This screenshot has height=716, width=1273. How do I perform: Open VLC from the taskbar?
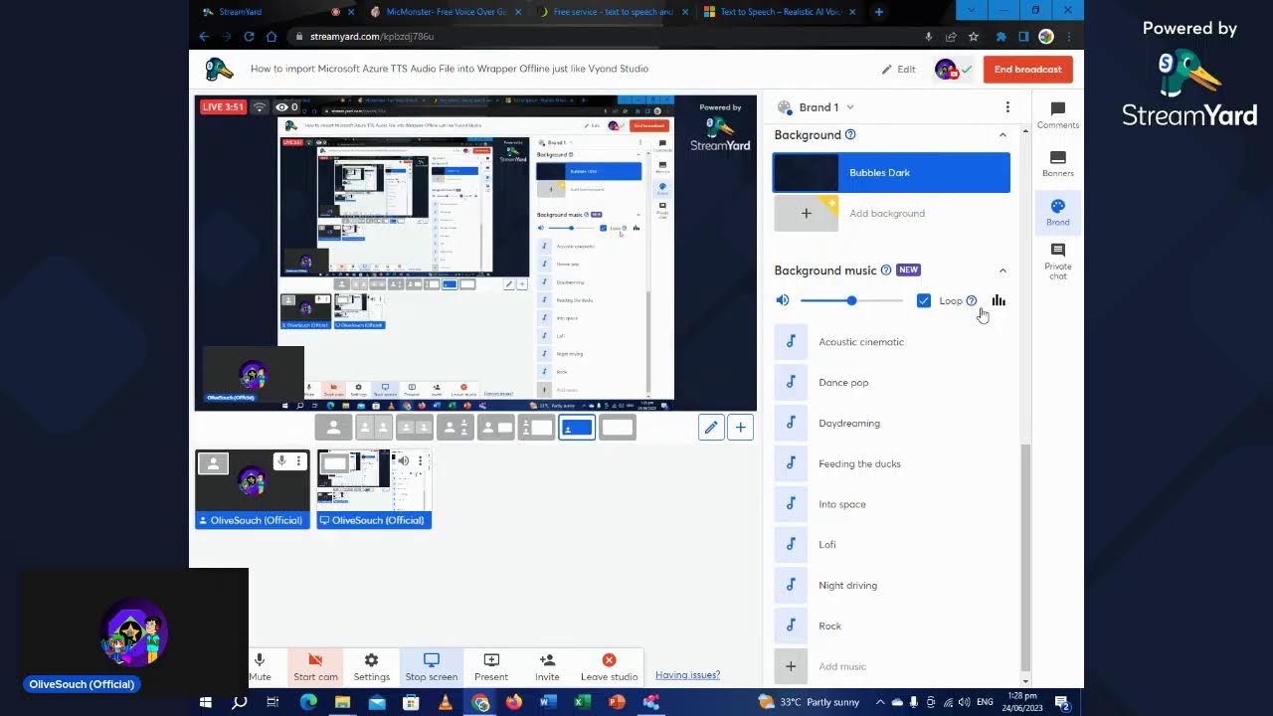[x=445, y=702]
